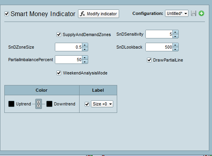Click the save configuration floppy disk icon
Screen dimensions: 212x156
point(194,13)
